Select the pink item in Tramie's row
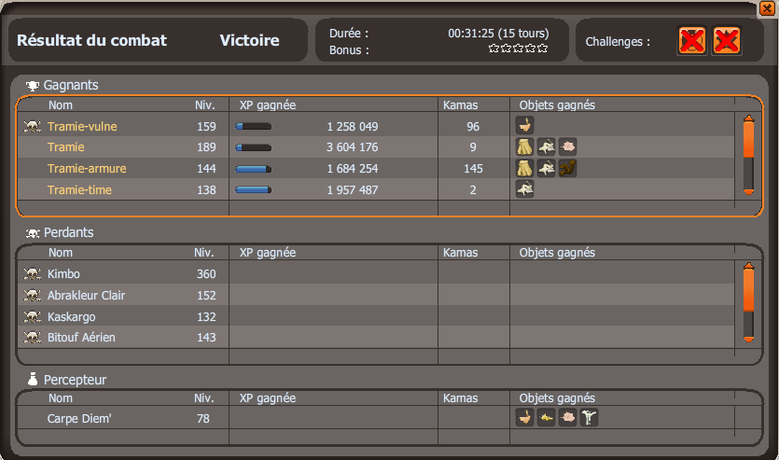The height and width of the screenshot is (460, 779). [x=567, y=147]
